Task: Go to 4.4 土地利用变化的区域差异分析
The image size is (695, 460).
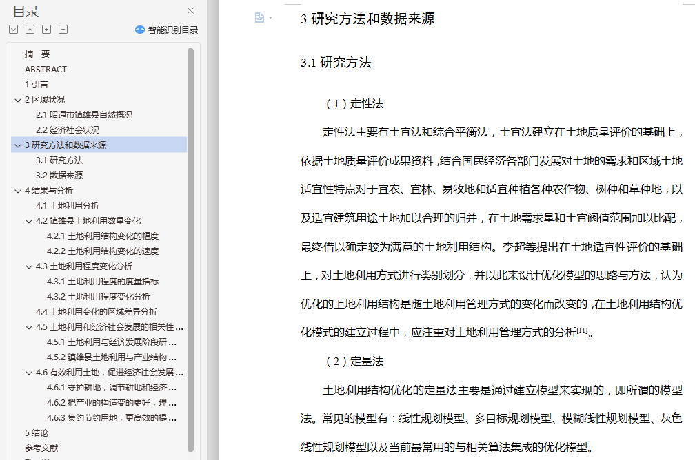Action: 97,312
